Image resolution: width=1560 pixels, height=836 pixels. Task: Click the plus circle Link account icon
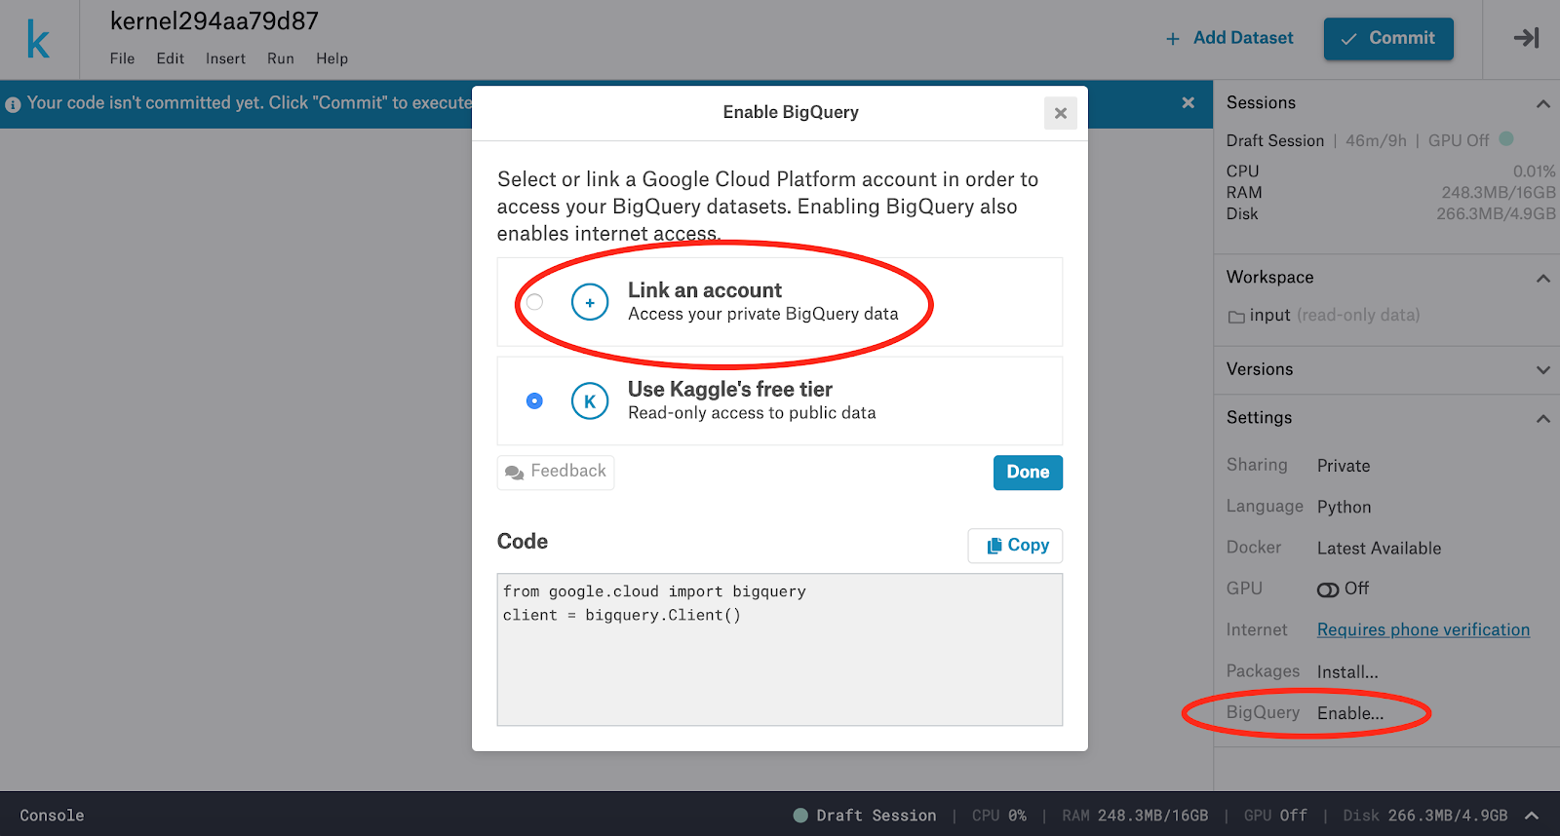tap(590, 302)
